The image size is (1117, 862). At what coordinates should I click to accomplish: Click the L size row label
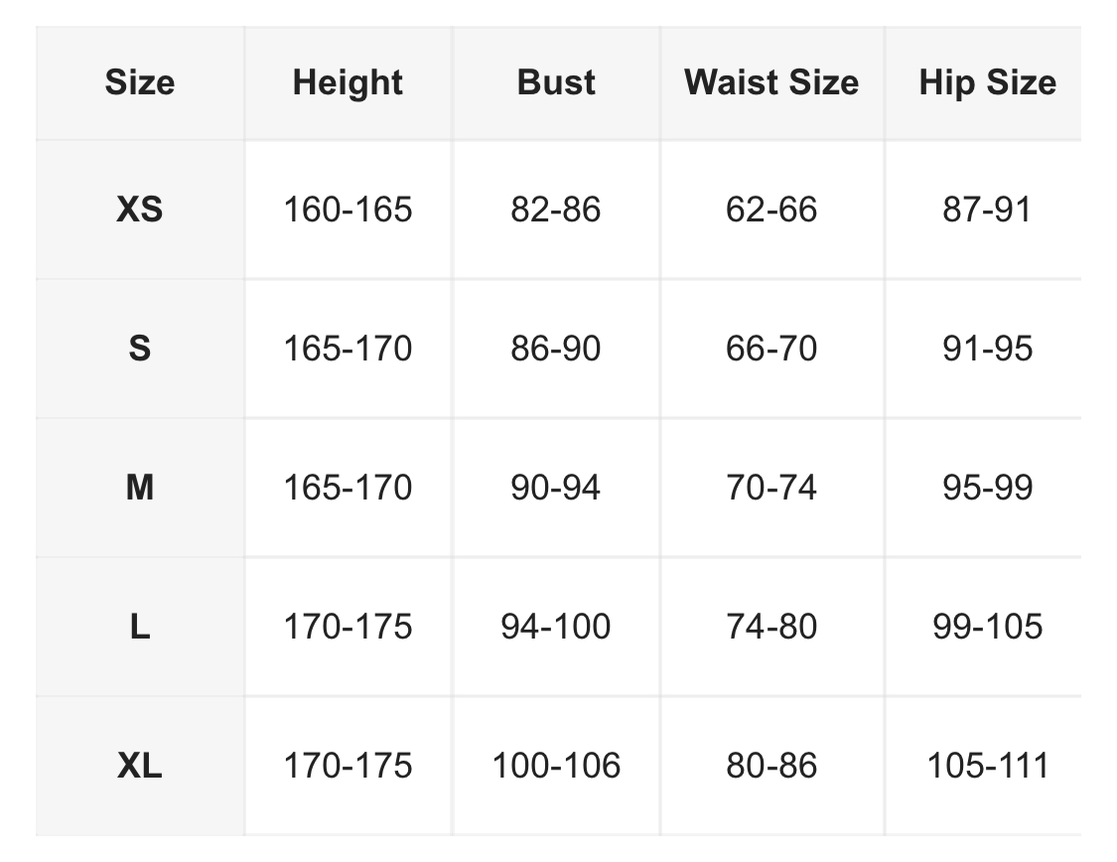point(140,627)
